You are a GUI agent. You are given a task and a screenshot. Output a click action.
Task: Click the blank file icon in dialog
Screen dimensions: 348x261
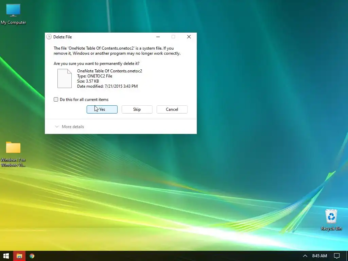click(65, 79)
